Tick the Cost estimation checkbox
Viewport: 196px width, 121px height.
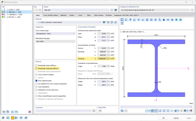tap(37, 87)
